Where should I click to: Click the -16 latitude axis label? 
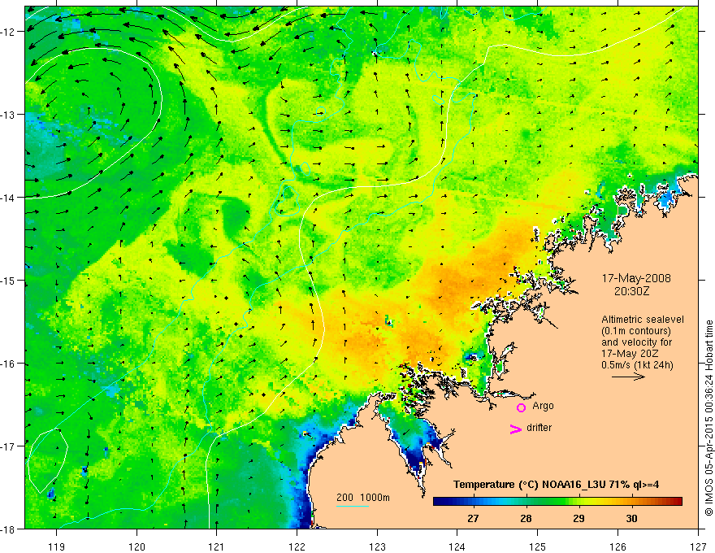point(10,364)
